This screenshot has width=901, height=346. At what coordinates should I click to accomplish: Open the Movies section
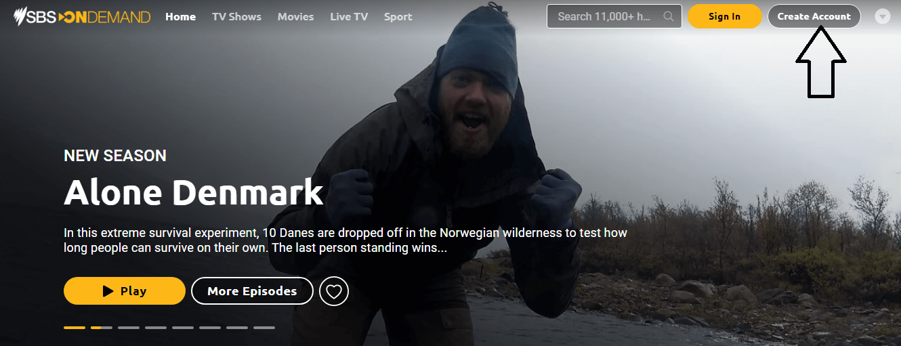[295, 16]
